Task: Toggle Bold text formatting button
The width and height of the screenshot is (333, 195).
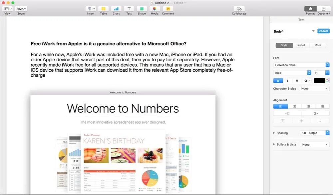Action: point(278,81)
